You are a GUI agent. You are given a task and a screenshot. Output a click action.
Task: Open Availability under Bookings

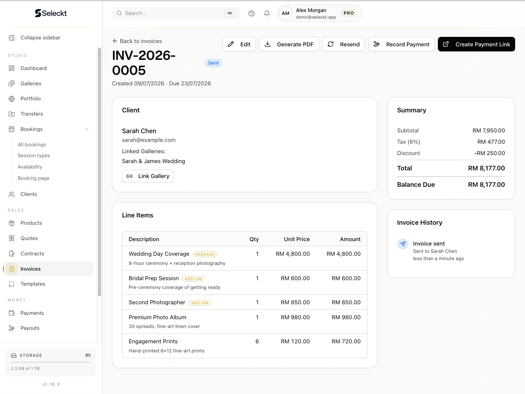[x=30, y=167]
